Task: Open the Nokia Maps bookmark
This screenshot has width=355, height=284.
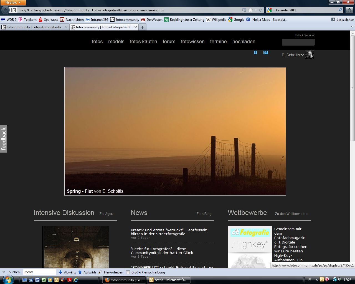Action: [x=267, y=19]
